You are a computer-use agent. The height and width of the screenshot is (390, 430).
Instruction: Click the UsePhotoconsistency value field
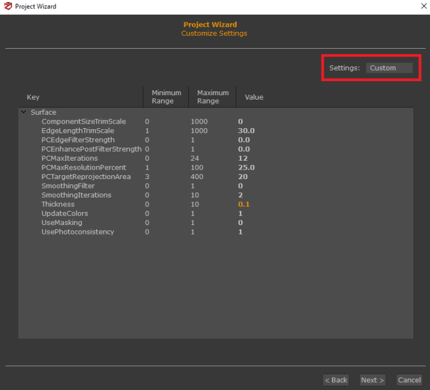click(240, 232)
